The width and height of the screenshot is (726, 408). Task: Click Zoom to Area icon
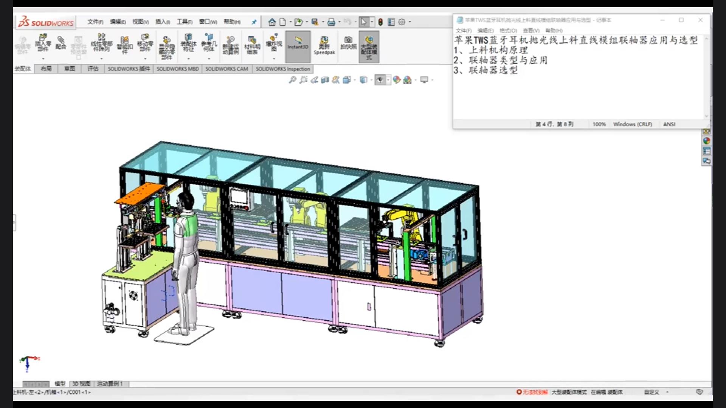(303, 80)
